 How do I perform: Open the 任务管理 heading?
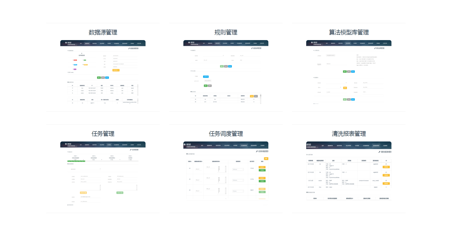click(x=103, y=134)
